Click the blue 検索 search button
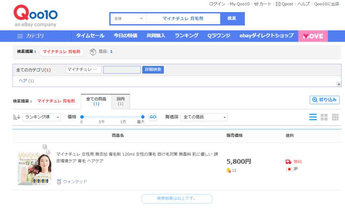 [232, 19]
